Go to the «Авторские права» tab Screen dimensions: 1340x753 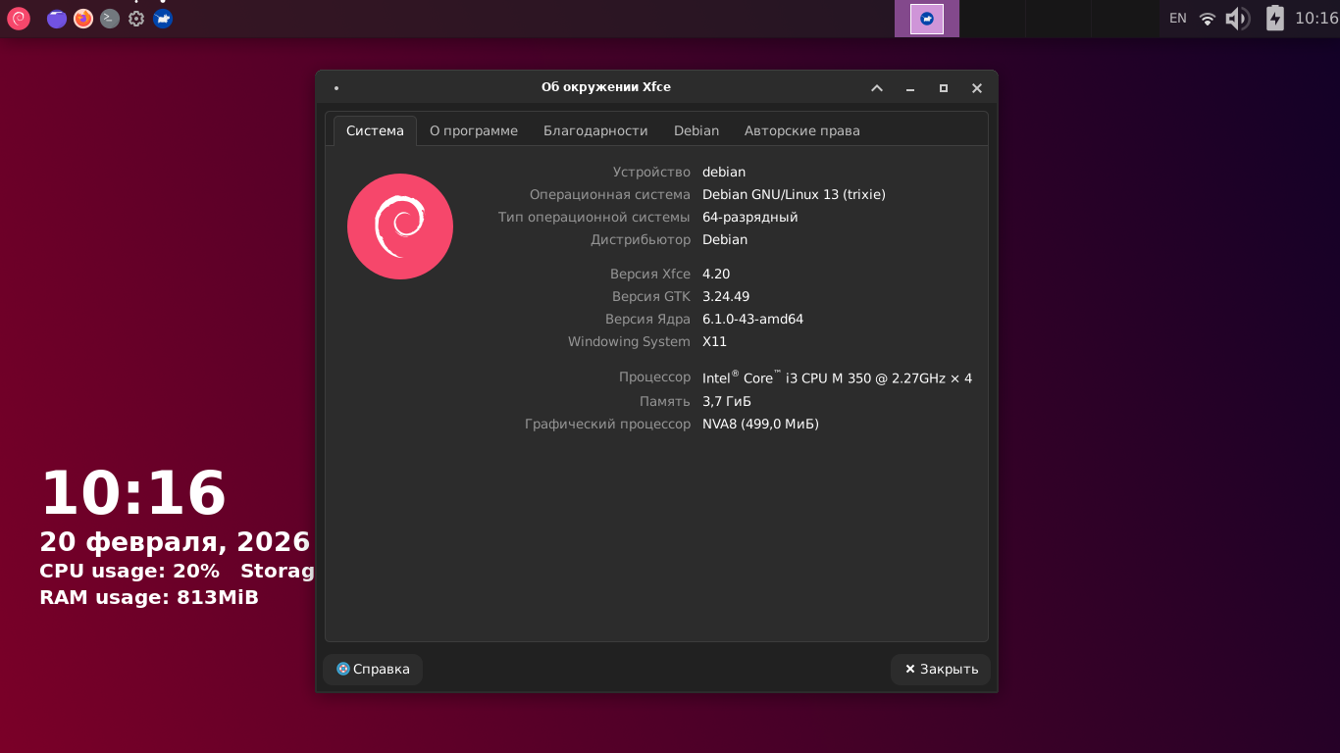click(x=801, y=130)
